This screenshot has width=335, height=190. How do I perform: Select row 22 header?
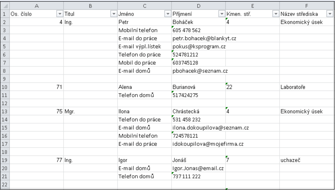[5, 184]
